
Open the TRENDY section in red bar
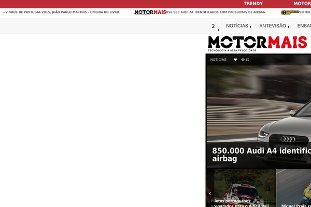click(x=253, y=4)
